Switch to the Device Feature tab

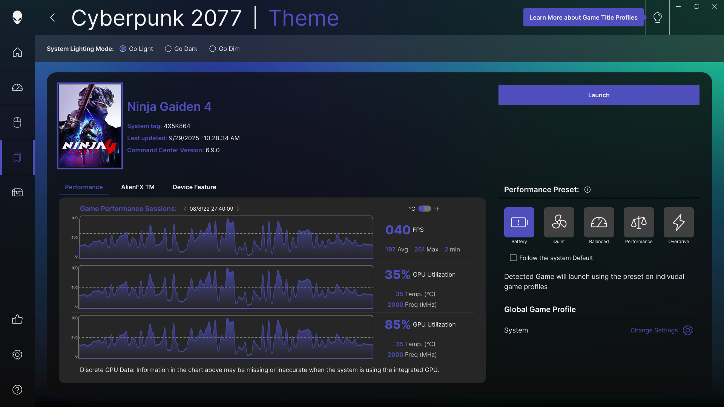(194, 187)
